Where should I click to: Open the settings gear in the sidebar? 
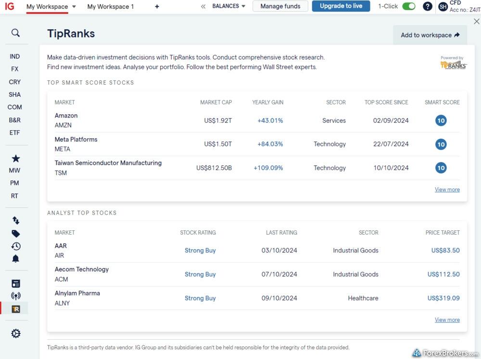(15, 333)
